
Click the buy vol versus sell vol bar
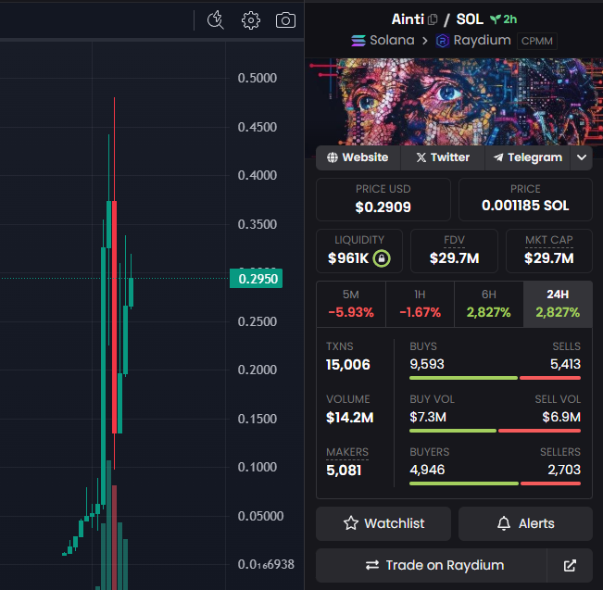tap(495, 431)
